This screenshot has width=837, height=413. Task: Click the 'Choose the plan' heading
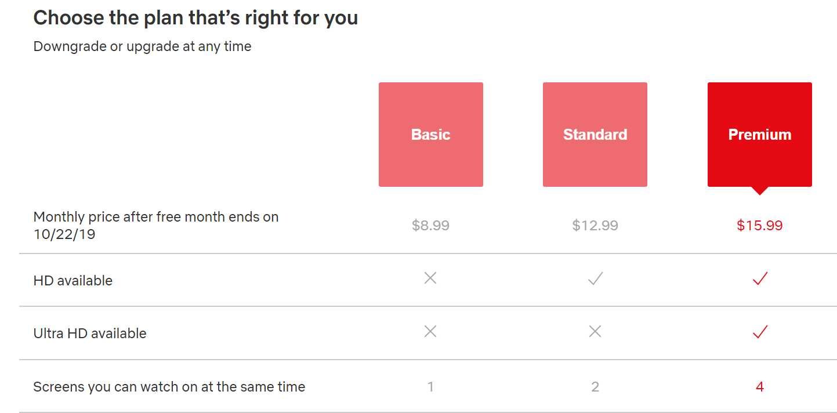(x=195, y=18)
